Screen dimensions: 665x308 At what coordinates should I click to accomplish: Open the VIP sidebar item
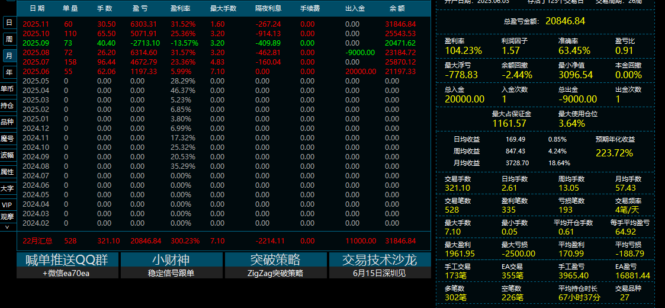(7, 205)
